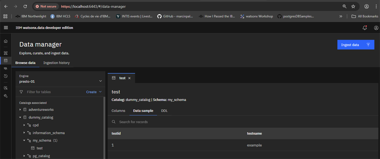Expand the pg_catalog schema
The height and width of the screenshot is (159, 380).
pyautogui.click(x=25, y=156)
